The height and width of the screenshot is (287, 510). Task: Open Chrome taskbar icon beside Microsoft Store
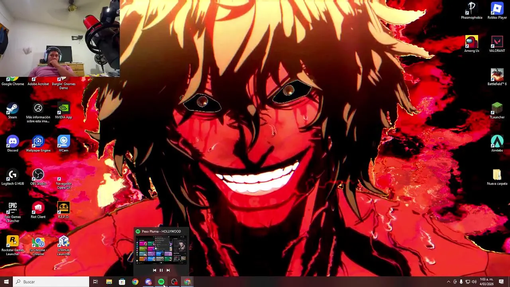(135, 282)
